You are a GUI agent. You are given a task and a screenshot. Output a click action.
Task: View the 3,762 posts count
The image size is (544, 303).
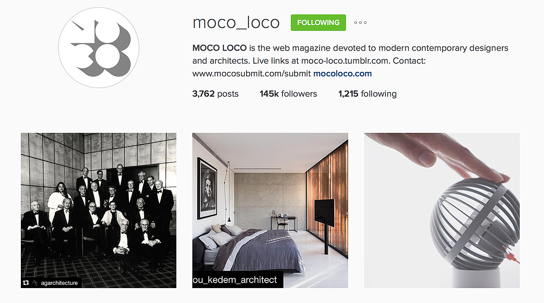tap(215, 94)
